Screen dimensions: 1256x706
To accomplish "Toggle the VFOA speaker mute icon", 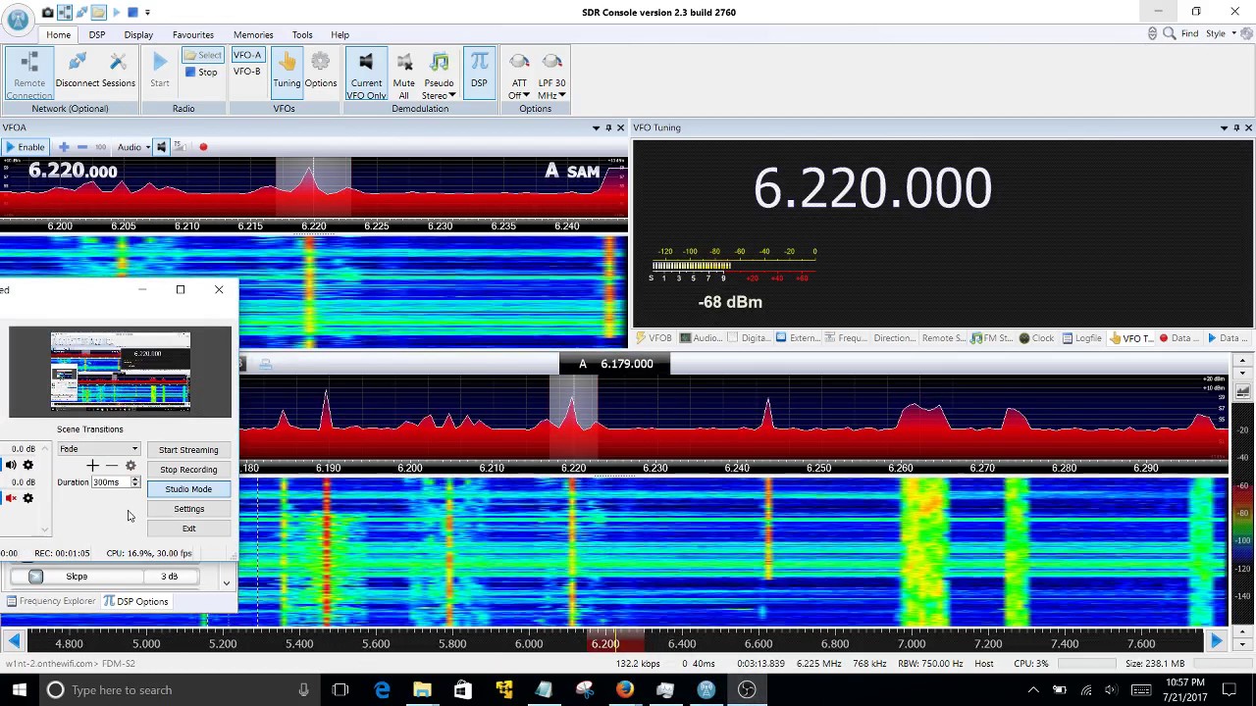I will point(162,147).
